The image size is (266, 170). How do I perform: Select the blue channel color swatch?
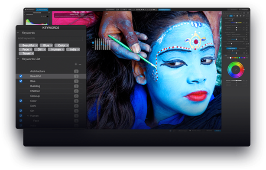click(x=241, y=58)
